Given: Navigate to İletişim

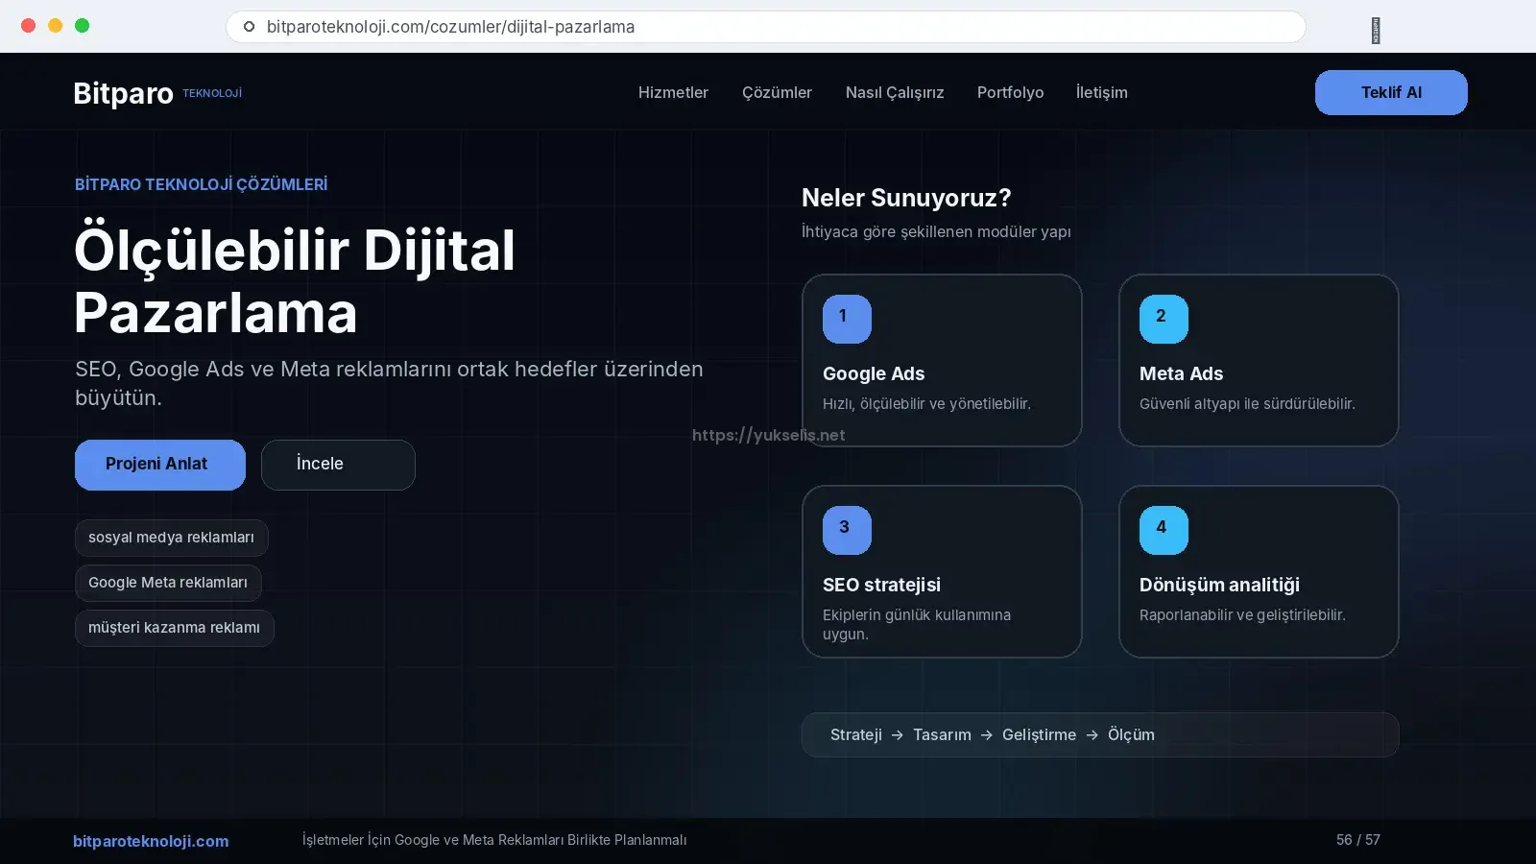Looking at the screenshot, I should [x=1101, y=92].
